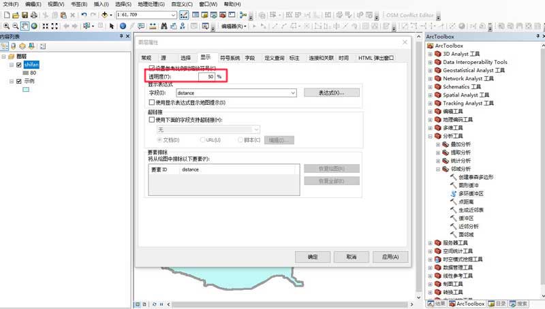Switch to List By Selection view
Image resolution: width=545 pixels, height=309 pixels.
click(x=31, y=46)
